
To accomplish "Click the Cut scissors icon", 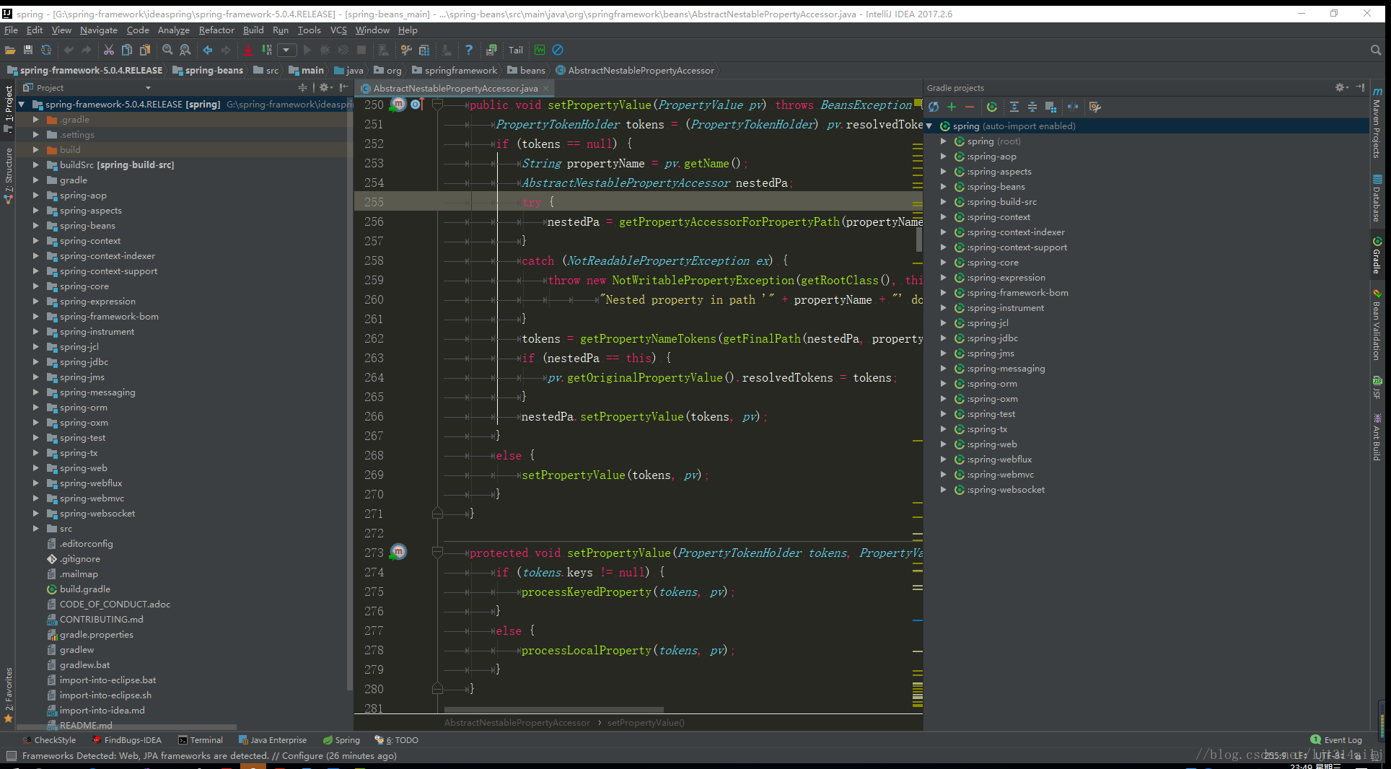I will pos(109,50).
